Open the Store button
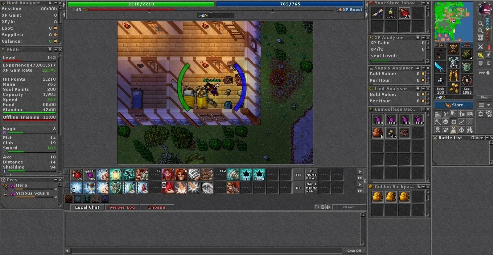494x255 pixels. pos(454,105)
